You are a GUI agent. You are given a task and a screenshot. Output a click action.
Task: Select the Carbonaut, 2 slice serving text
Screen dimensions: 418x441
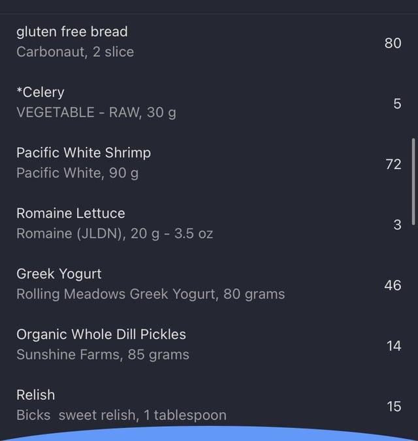(x=75, y=52)
